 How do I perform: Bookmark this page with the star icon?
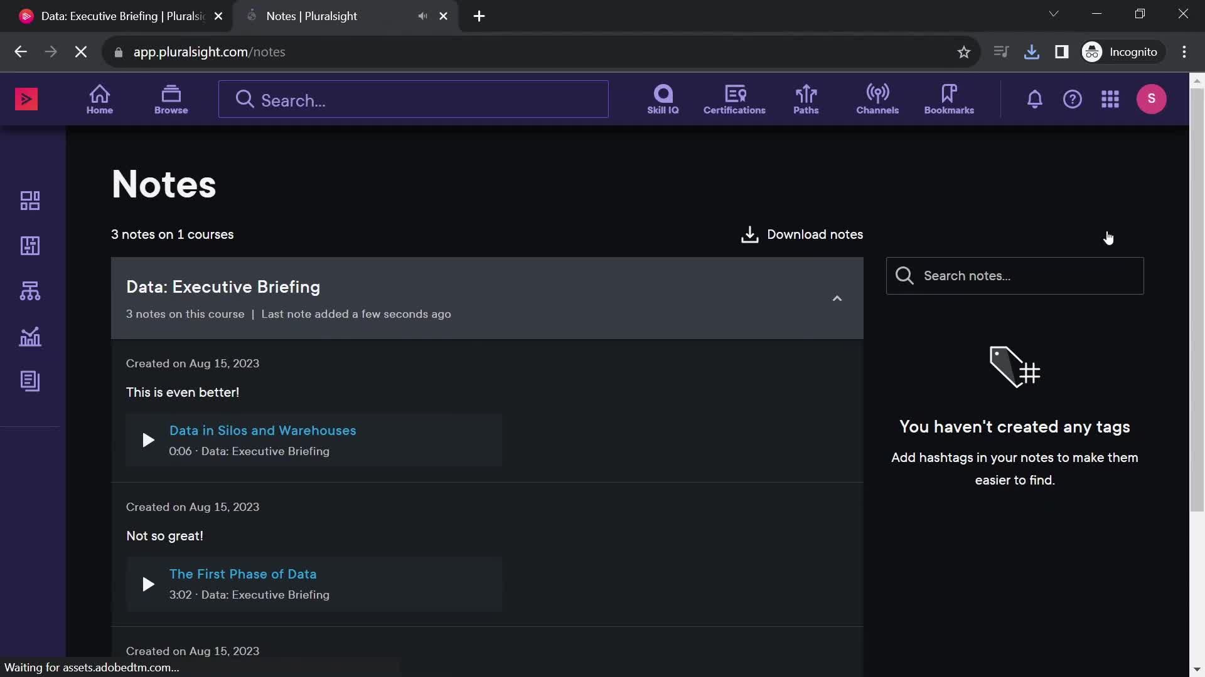[x=964, y=52]
